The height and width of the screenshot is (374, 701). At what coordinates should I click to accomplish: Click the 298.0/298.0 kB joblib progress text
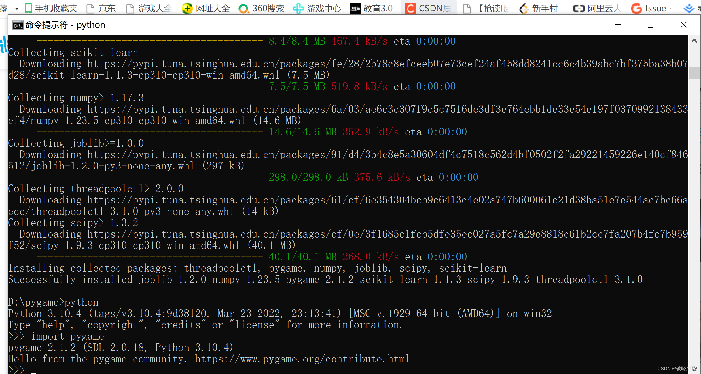(x=308, y=177)
